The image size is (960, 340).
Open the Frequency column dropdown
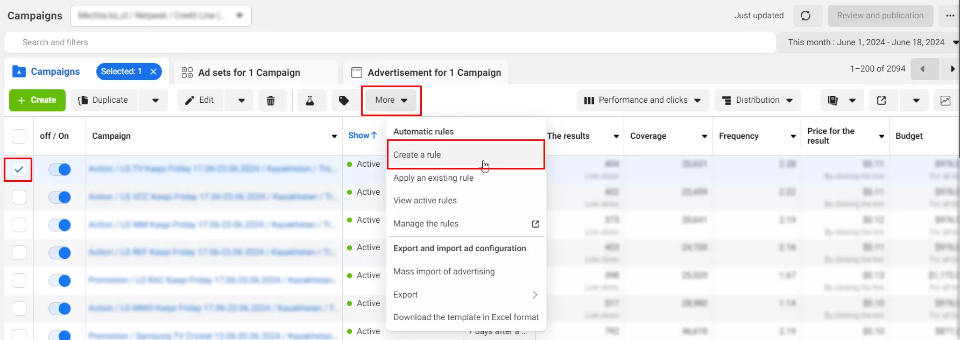click(793, 136)
